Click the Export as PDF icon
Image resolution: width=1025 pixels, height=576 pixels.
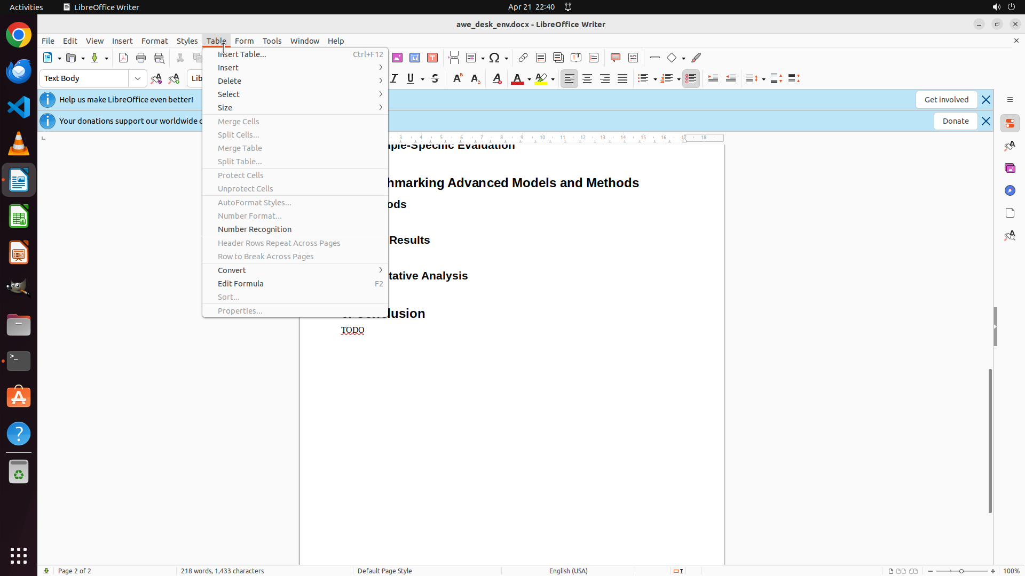pyautogui.click(x=123, y=58)
